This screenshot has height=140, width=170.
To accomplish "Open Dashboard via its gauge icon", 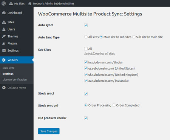I will 4,13.
